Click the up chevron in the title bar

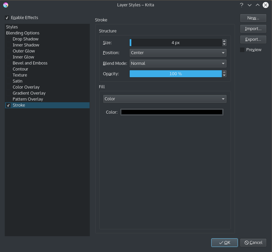coord(257,5)
